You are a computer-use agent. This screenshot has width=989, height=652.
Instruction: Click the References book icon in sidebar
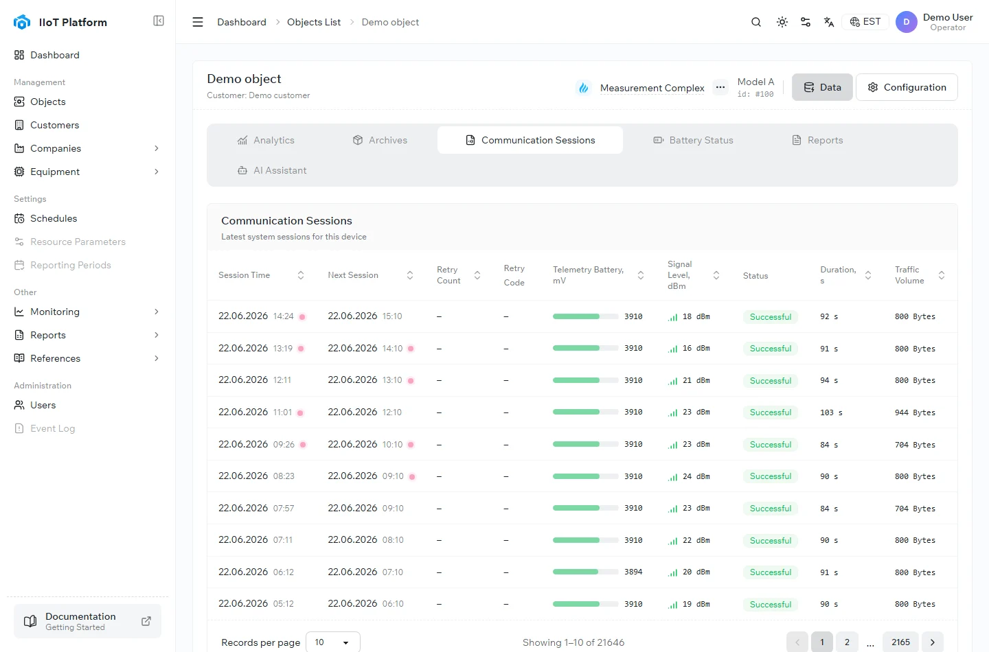(x=19, y=358)
